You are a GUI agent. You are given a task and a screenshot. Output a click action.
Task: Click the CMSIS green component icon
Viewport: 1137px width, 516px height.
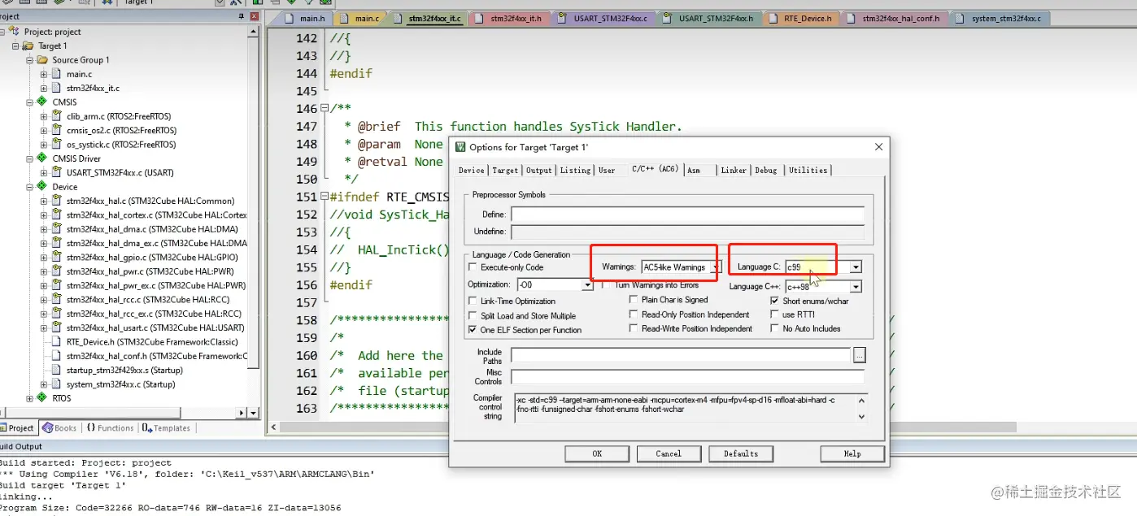(x=42, y=102)
